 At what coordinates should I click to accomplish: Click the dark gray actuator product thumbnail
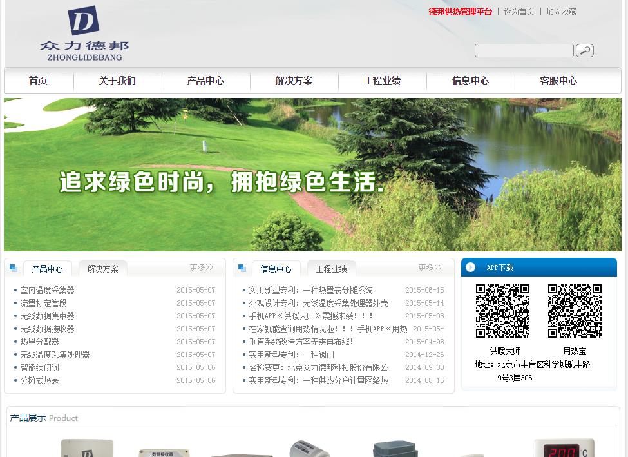(x=395, y=449)
